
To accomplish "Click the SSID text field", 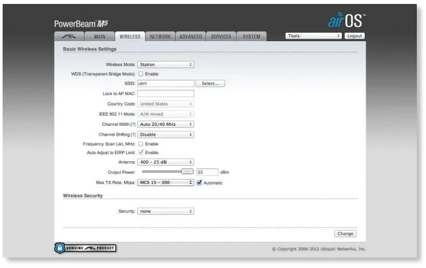I will (165, 84).
